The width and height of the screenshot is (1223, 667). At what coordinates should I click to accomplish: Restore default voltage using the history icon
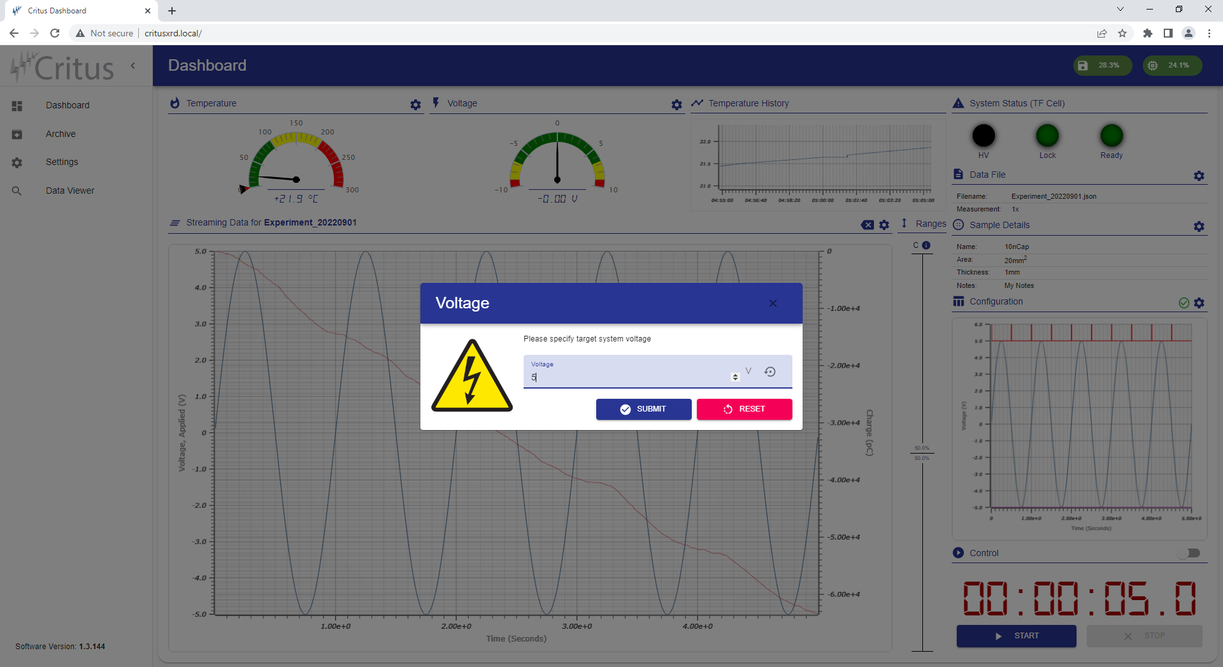tap(770, 372)
